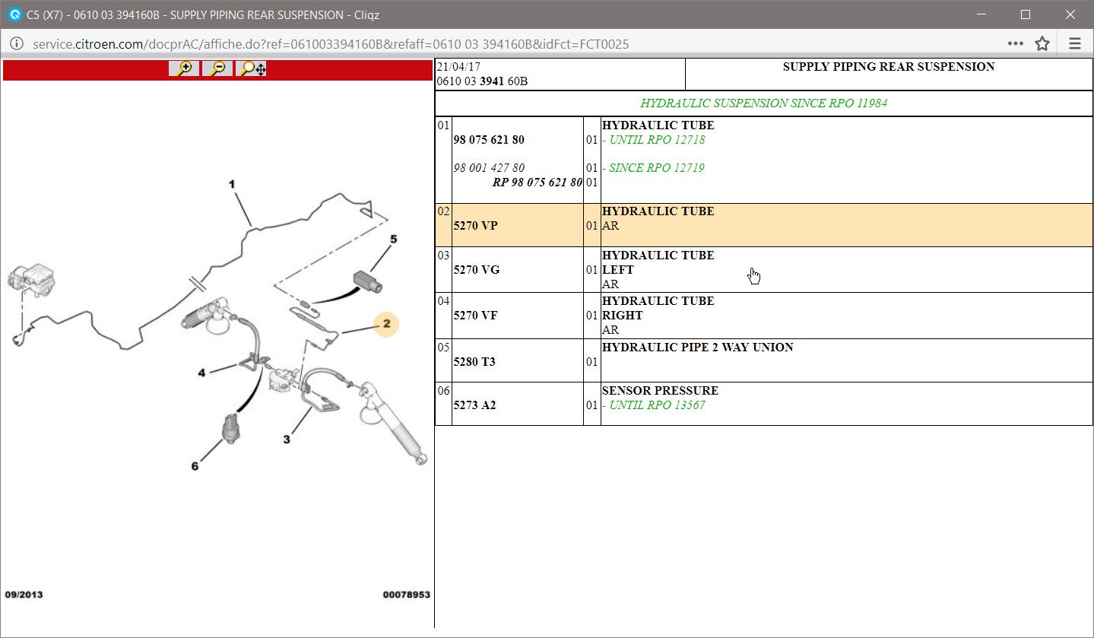Click part number 5280 T3
The image size is (1094, 638).
474,362
